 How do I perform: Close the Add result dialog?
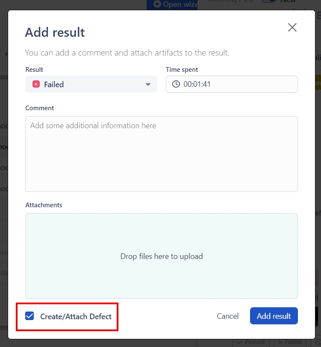pos(292,28)
